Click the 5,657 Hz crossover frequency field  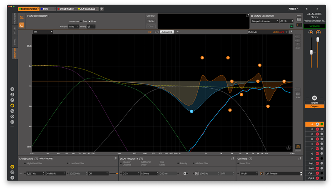pyautogui.click(x=35, y=173)
